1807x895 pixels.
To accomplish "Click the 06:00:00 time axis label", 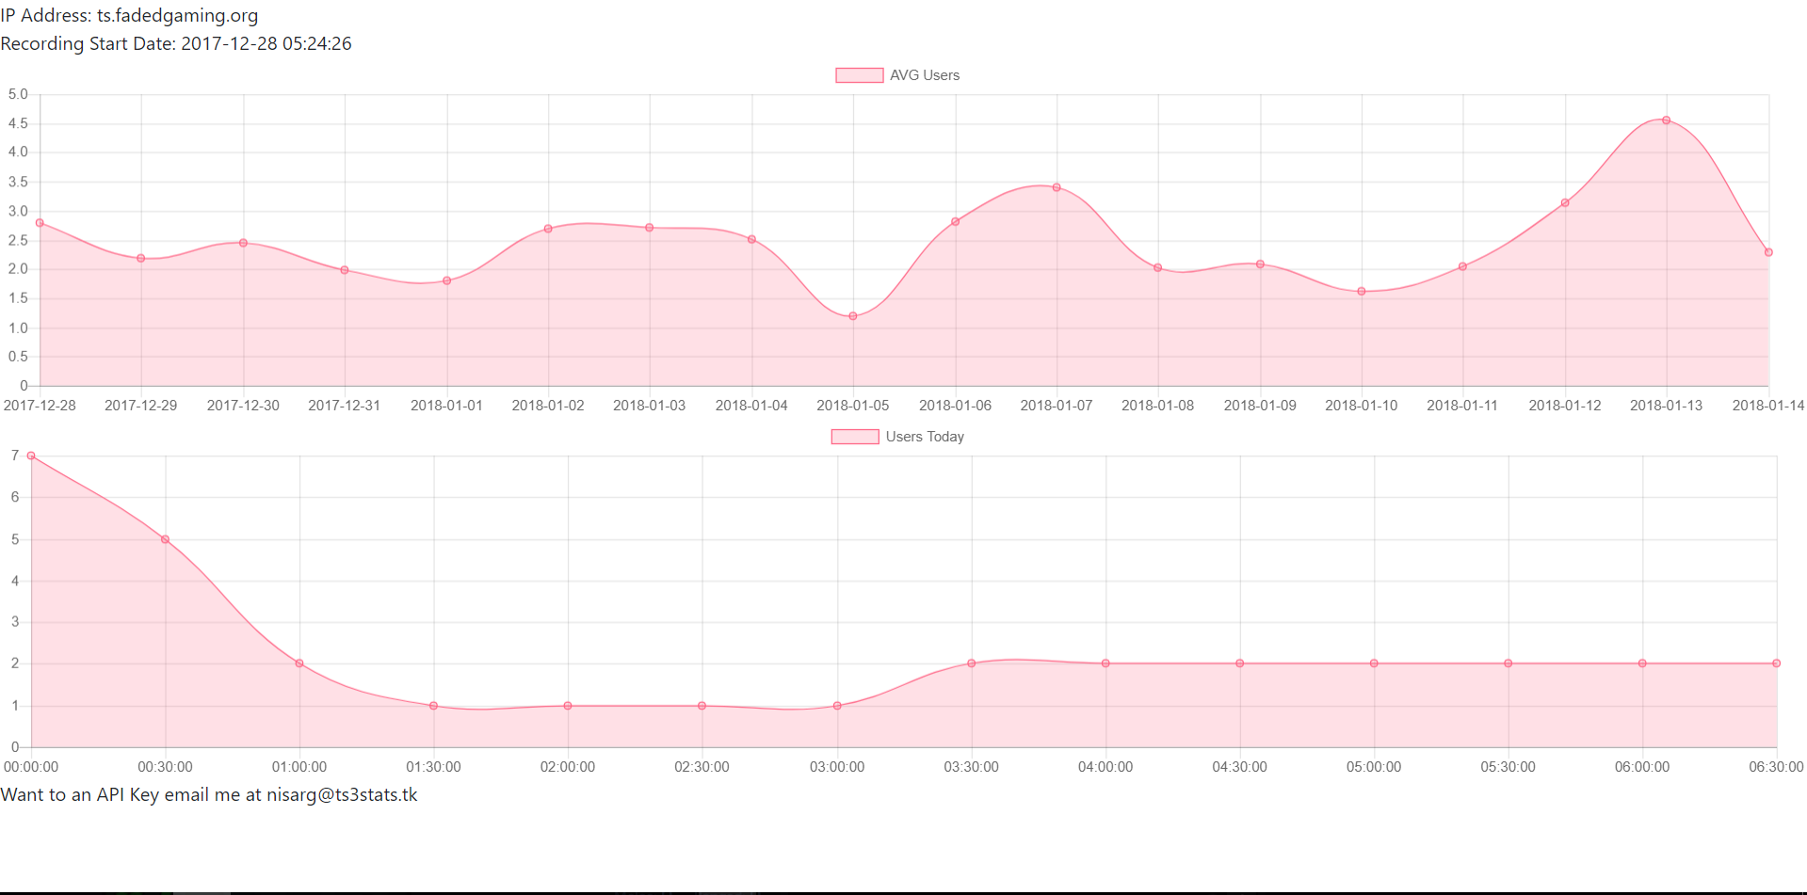I will (1642, 767).
